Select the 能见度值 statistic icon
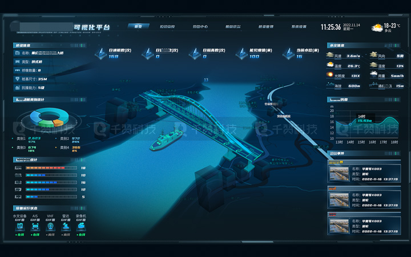The image size is (411, 257). 241,53
